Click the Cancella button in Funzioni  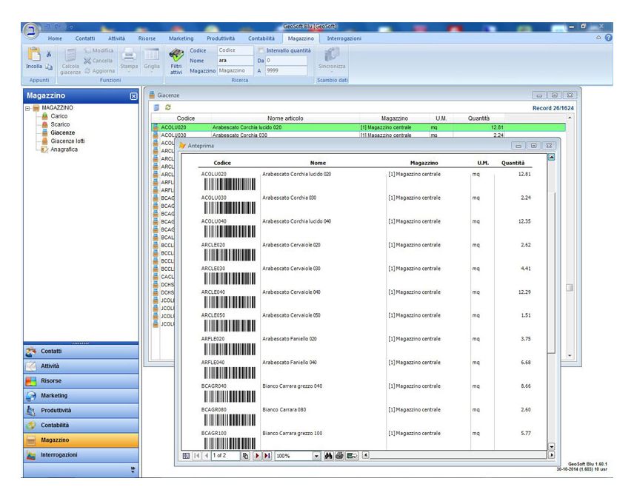click(x=99, y=61)
